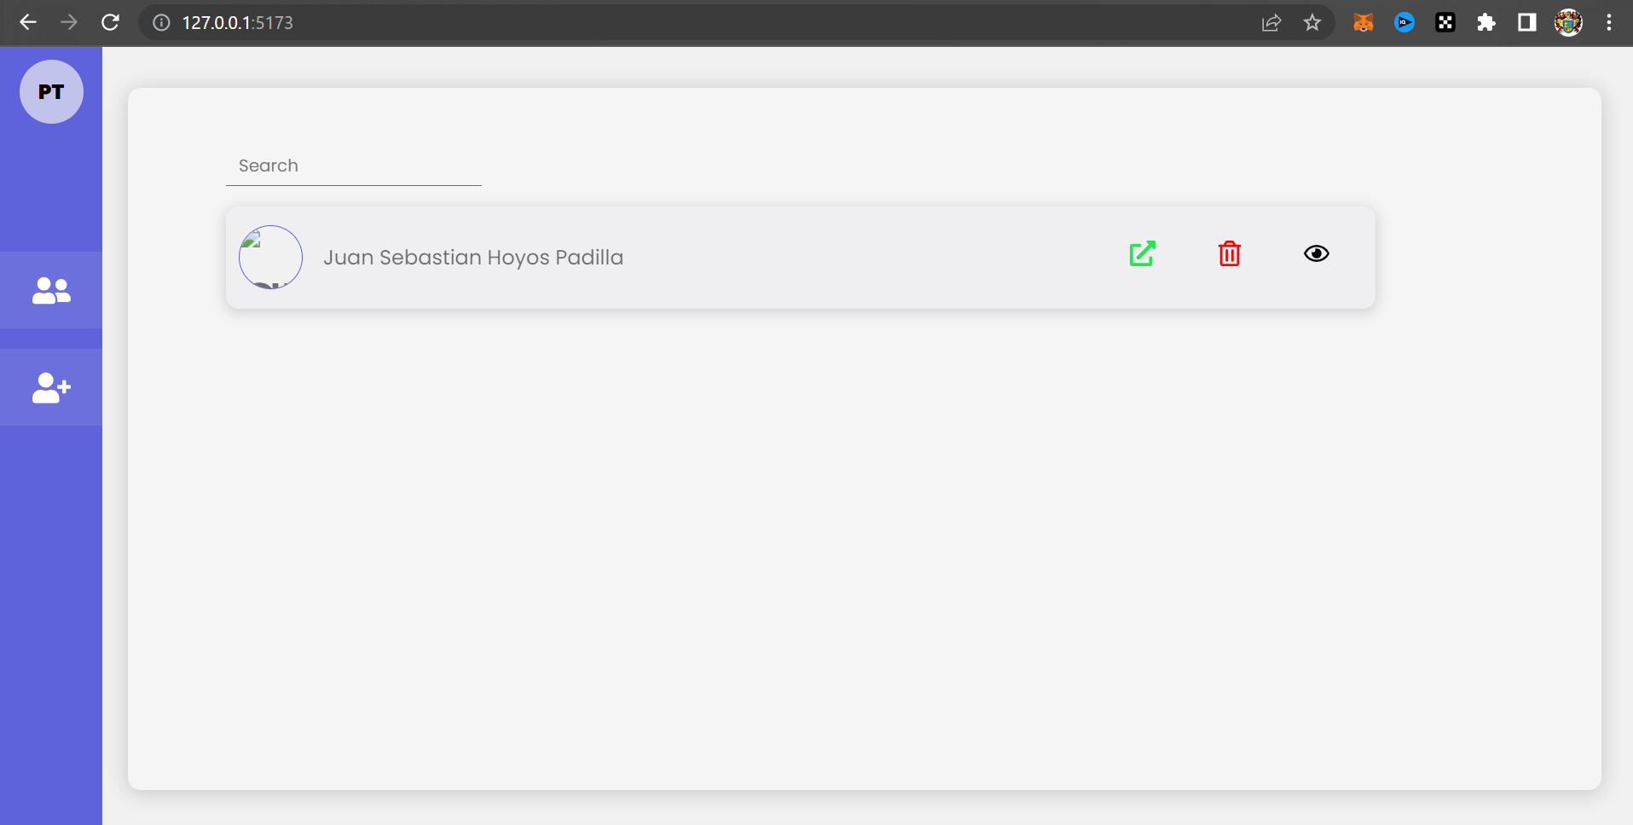Open the MetaMask extension icon
Image resolution: width=1633 pixels, height=825 pixels.
click(x=1362, y=22)
